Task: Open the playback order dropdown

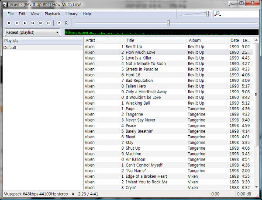Action: tap(32, 32)
